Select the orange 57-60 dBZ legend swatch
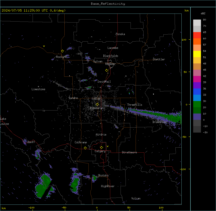The width and height of the screenshot is (216, 211). [x=197, y=41]
